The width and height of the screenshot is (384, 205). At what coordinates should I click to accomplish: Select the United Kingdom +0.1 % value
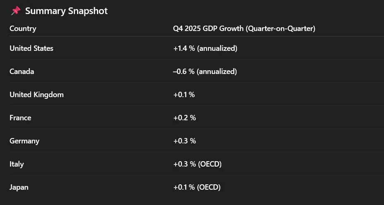184,95
